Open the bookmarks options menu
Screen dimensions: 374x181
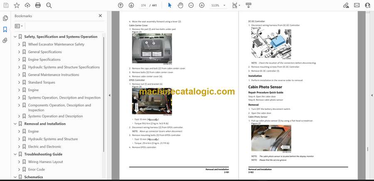pyautogui.click(x=19, y=26)
